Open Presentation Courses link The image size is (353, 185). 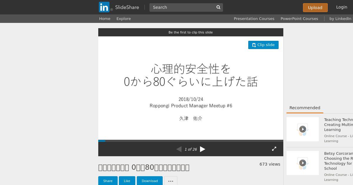coord(254,18)
